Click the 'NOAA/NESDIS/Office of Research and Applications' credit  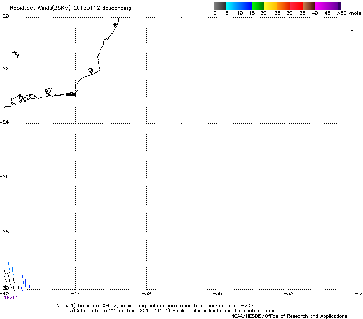(289, 316)
